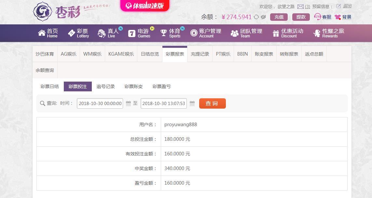Open the Lottery ticket icon menu
This screenshot has width=372, height=198.
pyautogui.click(x=71, y=33)
